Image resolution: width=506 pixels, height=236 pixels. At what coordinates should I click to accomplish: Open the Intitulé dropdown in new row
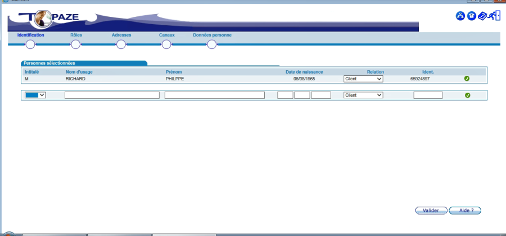[x=35, y=96]
